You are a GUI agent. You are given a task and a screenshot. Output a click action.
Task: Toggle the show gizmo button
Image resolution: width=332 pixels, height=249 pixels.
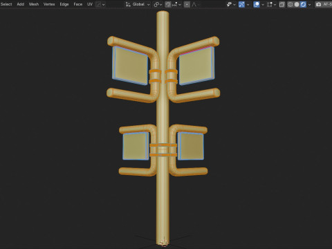(241, 4)
